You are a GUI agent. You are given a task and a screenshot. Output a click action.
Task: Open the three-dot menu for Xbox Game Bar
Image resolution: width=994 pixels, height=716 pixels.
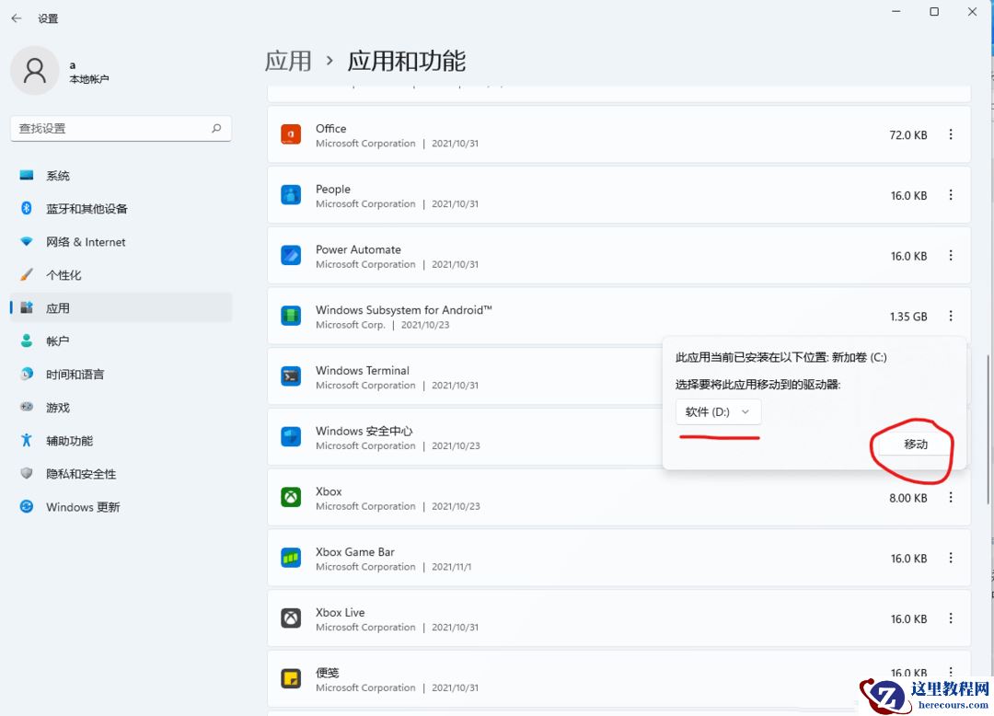click(x=951, y=558)
